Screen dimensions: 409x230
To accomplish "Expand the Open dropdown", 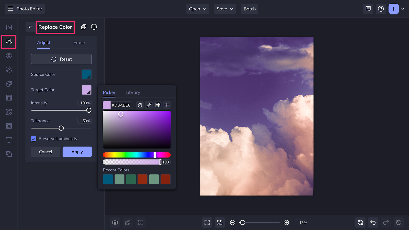I will (197, 9).
